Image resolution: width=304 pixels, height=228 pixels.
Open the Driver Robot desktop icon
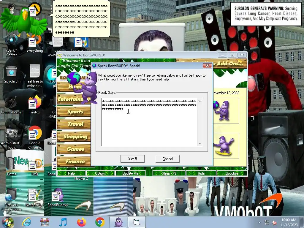point(81,45)
